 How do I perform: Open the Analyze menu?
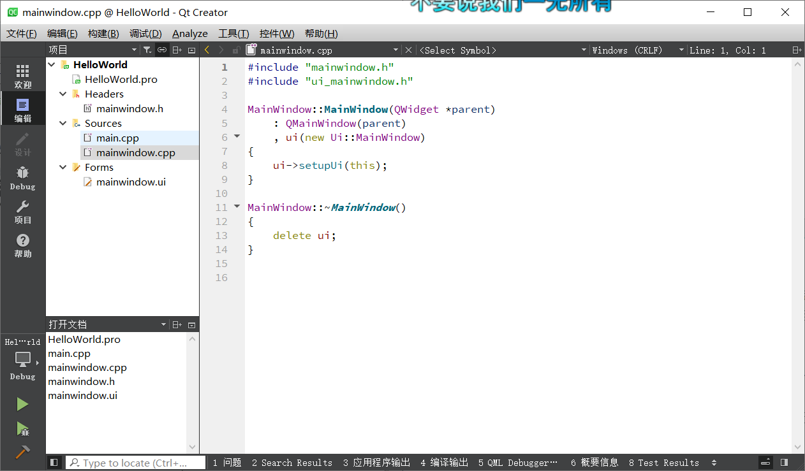point(190,33)
